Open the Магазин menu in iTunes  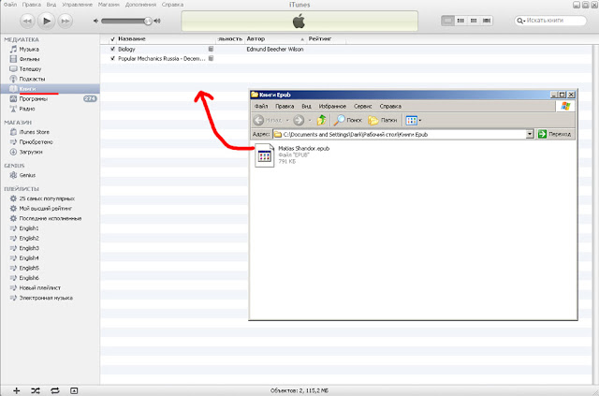tap(109, 5)
